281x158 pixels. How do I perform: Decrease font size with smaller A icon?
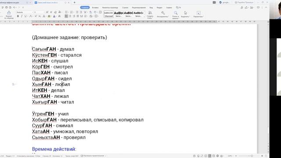[x=51, y=12]
